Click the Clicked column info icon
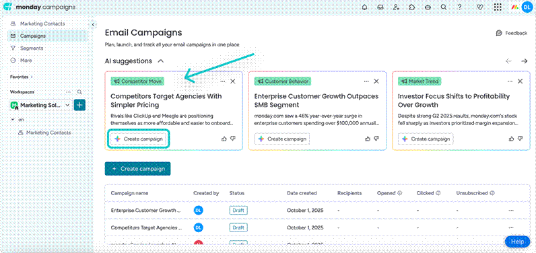Image resolution: width=536 pixels, height=253 pixels. pos(438,193)
